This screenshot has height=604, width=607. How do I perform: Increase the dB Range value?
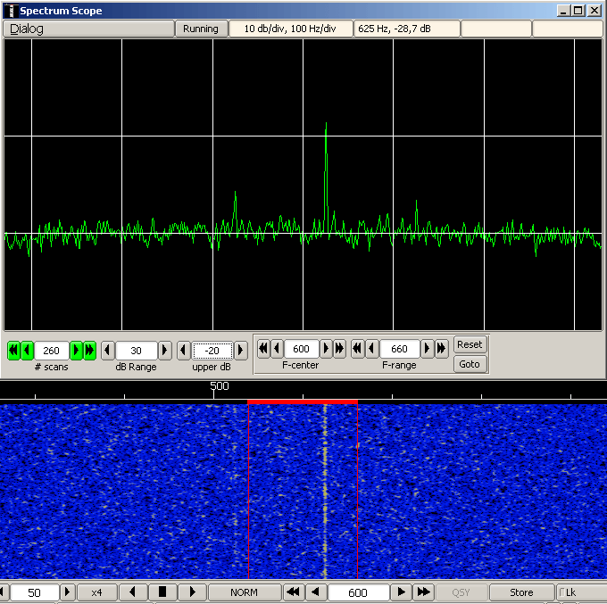(x=164, y=351)
